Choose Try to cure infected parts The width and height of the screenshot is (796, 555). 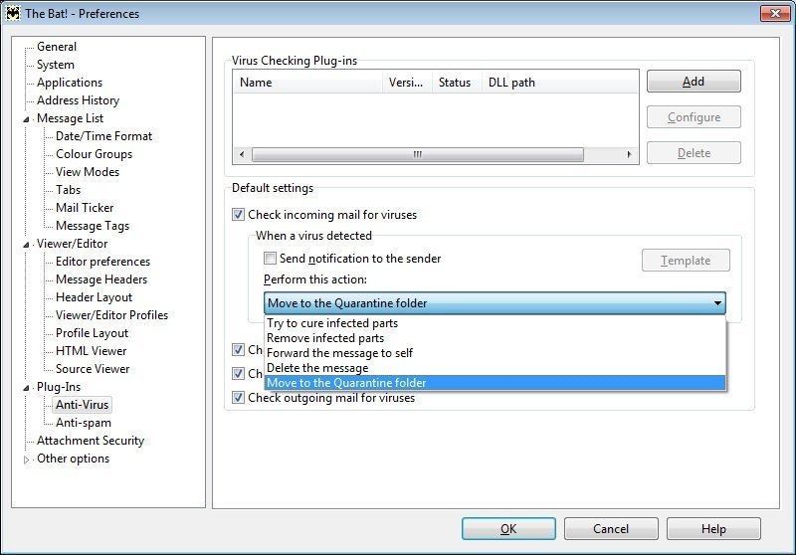(495, 323)
